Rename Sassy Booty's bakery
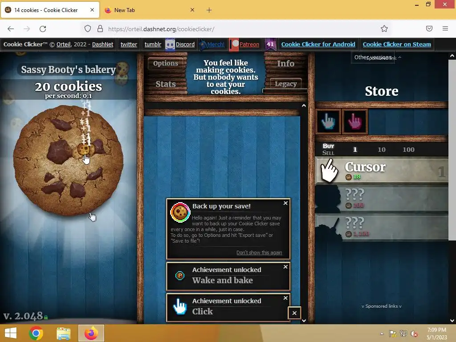Image resolution: width=456 pixels, height=342 pixels. click(x=68, y=69)
